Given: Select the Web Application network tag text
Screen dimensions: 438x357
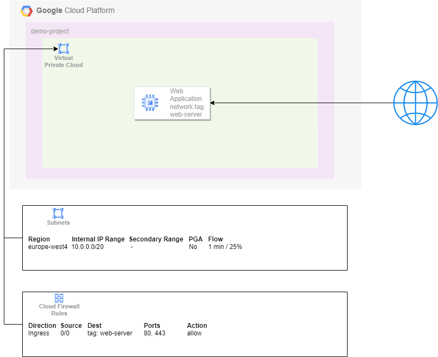Looking at the screenshot, I should point(187,103).
